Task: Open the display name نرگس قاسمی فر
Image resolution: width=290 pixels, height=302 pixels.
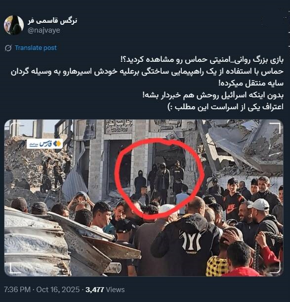Action: pos(52,21)
